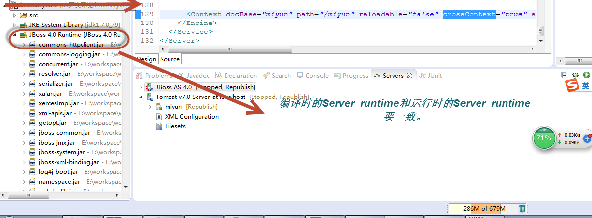Open the Javadoc view tab
This screenshot has height=218, width=592.
(194, 75)
